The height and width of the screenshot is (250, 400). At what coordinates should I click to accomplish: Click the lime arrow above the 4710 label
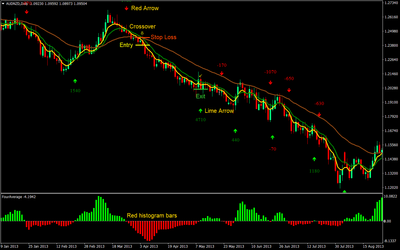[x=200, y=111]
